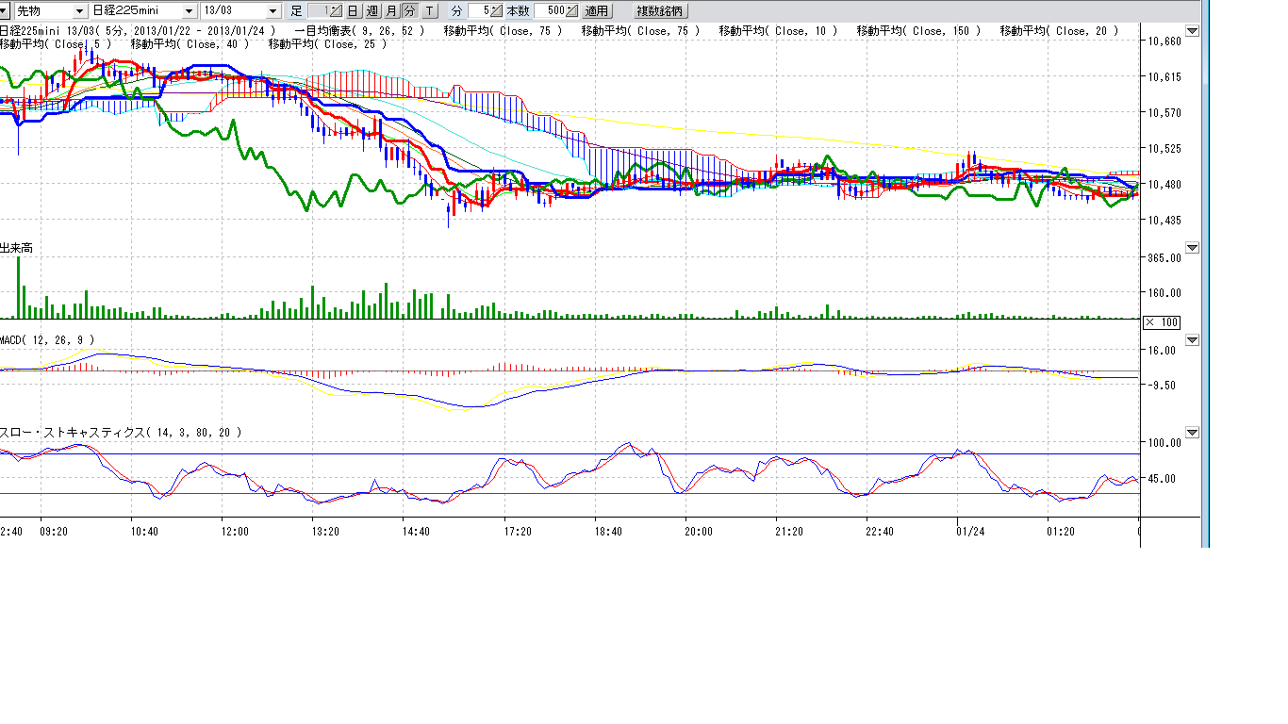The width and height of the screenshot is (1288, 724).
Task: Click the 本数 bar number edit icon
Action: click(x=571, y=11)
